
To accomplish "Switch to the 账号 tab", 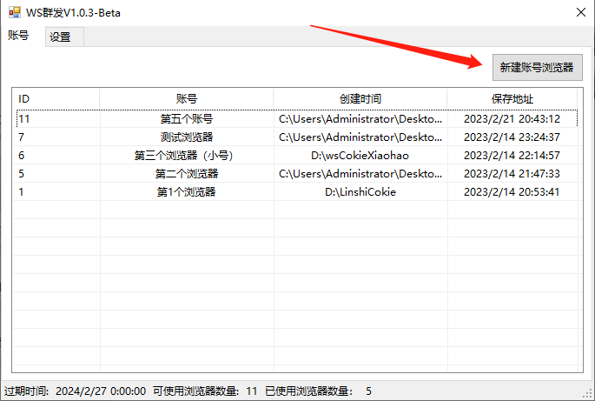I will [x=18, y=36].
